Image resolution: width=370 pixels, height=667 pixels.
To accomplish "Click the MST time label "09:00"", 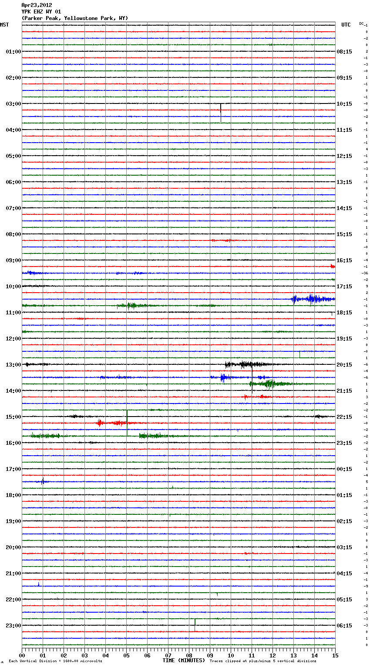I will click(x=13, y=260).
